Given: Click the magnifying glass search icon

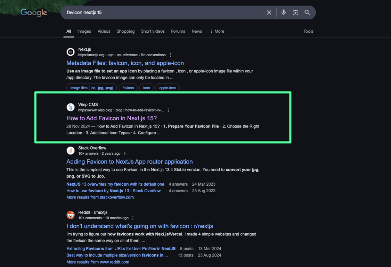Looking at the screenshot, I should point(307,12).
